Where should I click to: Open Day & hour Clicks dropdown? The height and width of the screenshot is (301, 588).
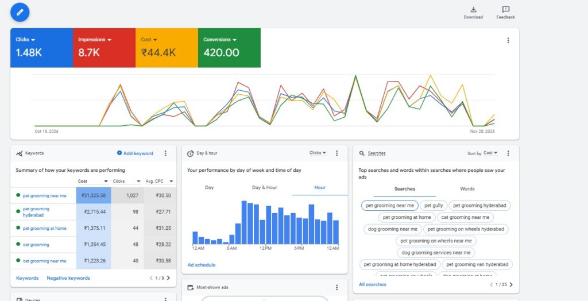[x=318, y=153]
